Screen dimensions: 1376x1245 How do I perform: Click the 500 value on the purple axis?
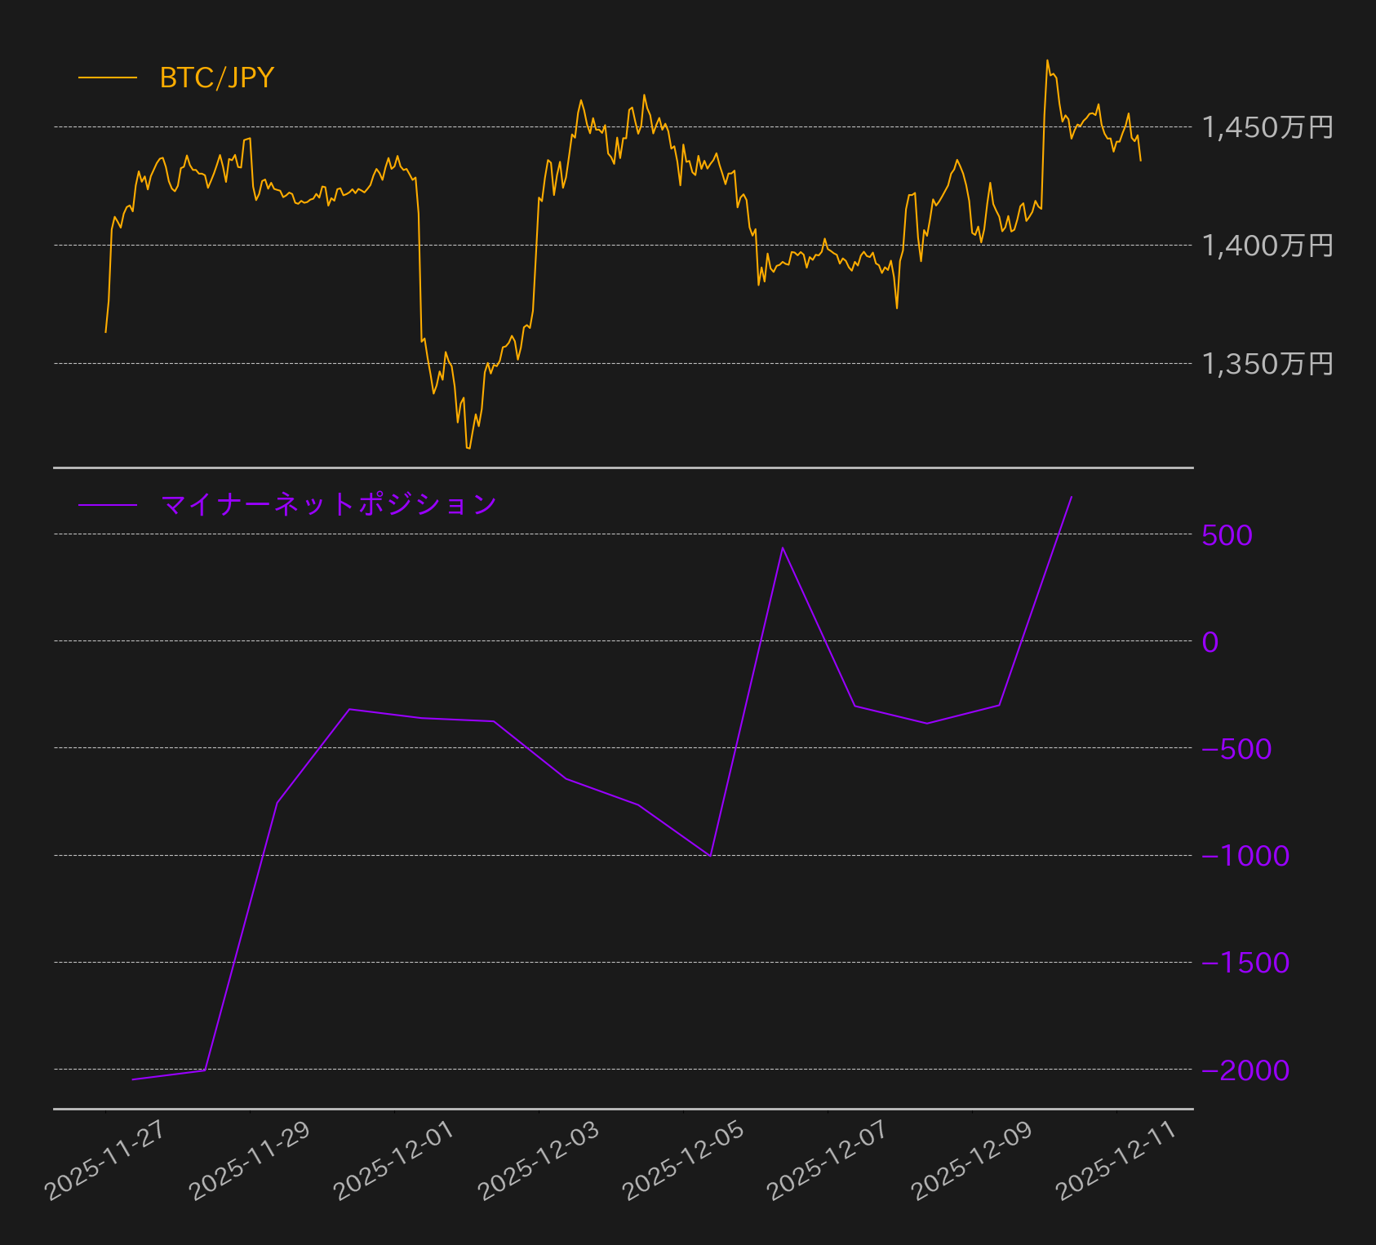pos(1227,535)
